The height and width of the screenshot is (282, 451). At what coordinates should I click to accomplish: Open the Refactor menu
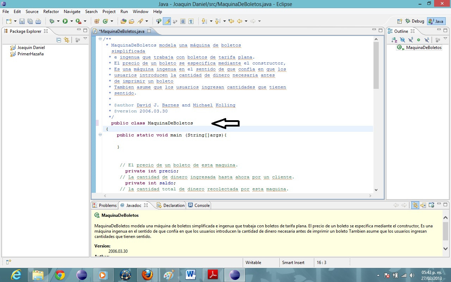51,12
